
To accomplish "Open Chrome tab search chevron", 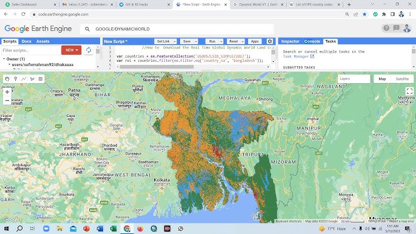I will 372,4.
